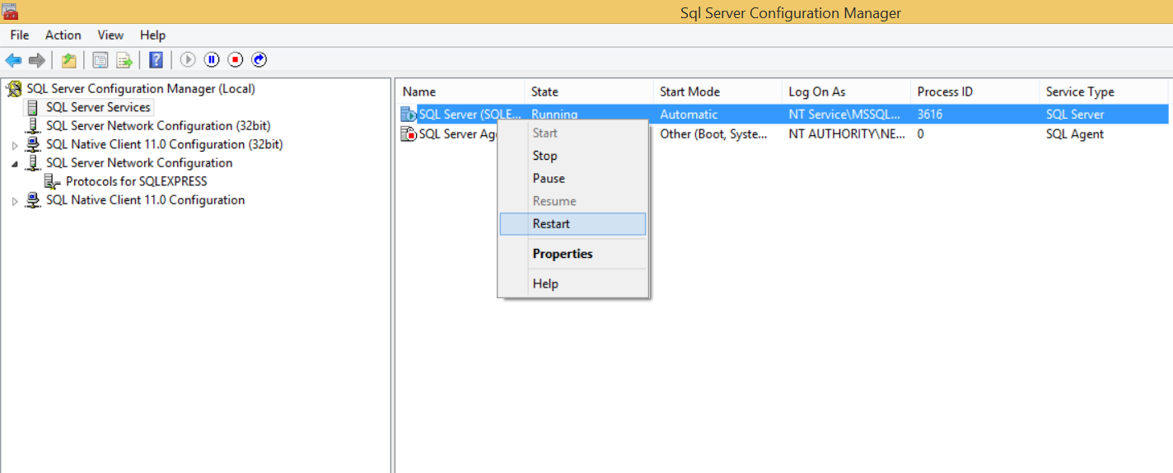The height and width of the screenshot is (473, 1173).
Task: Select the SQL Server Agent row name
Action: click(458, 133)
